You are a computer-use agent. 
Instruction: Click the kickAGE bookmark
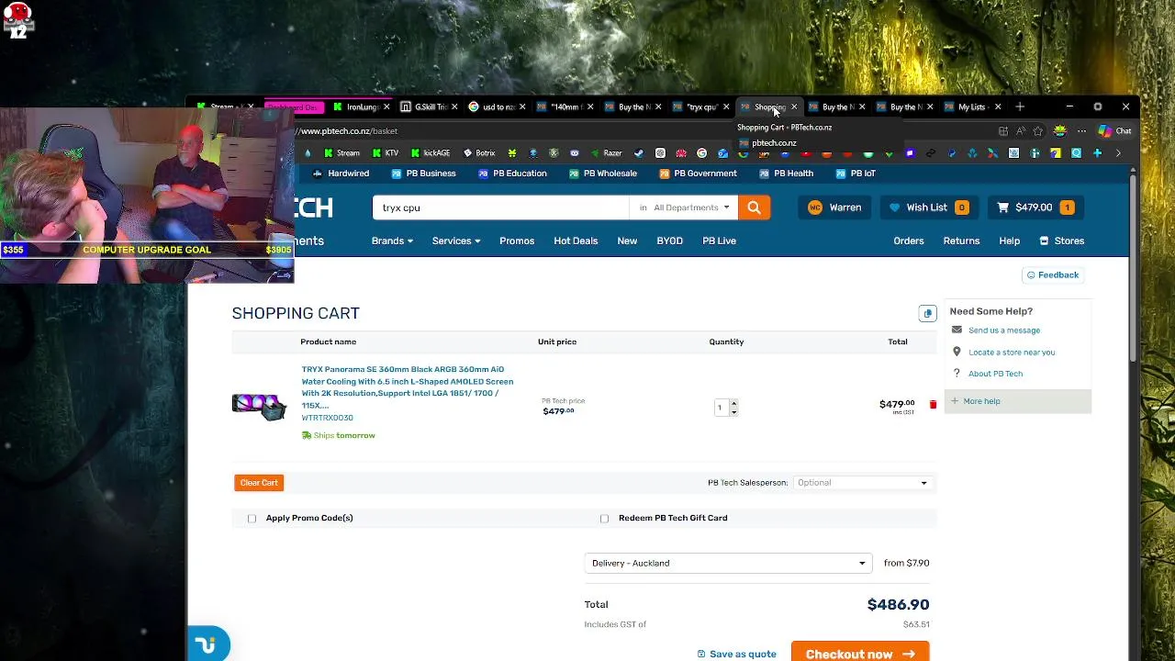(431, 153)
